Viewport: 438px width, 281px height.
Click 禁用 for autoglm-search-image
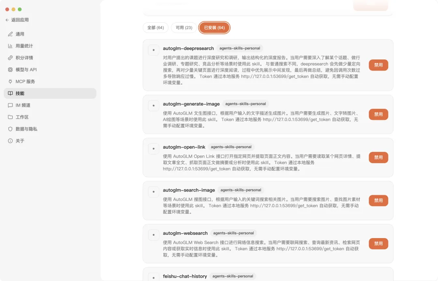[378, 200]
